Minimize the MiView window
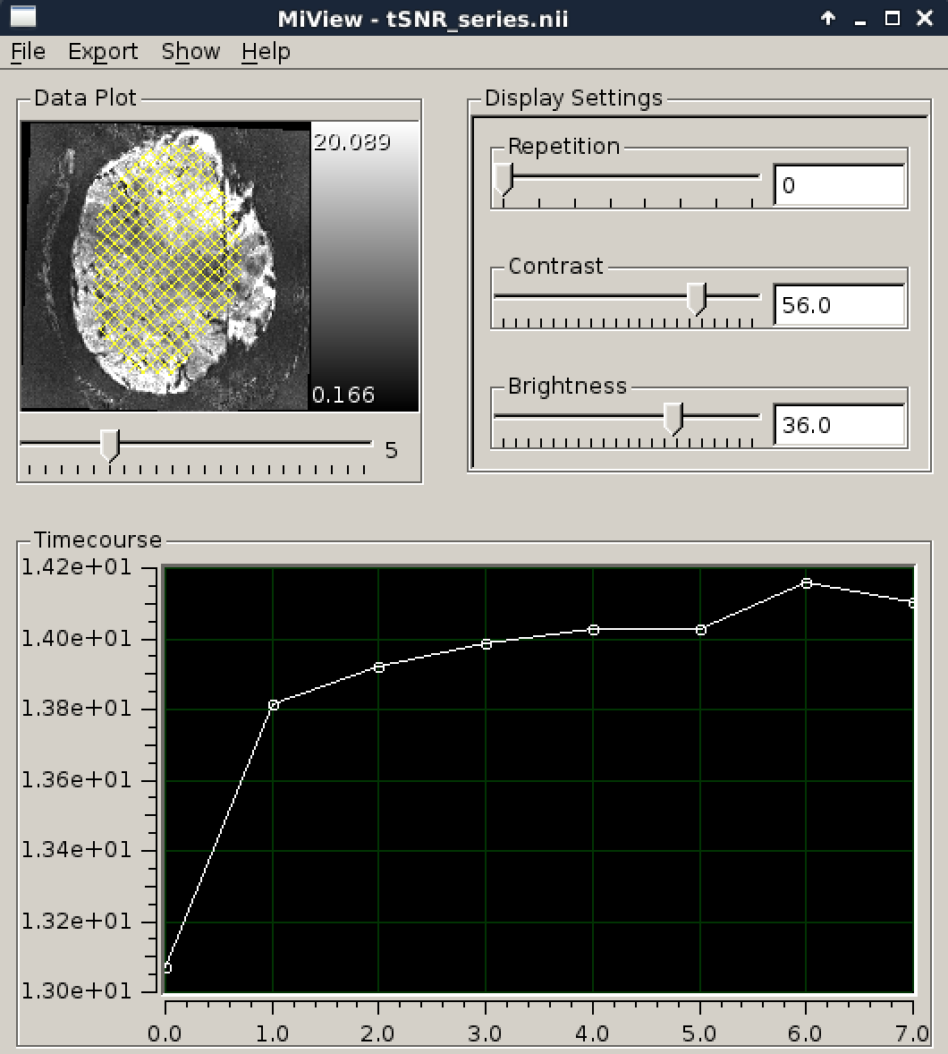The image size is (948, 1054). coord(860,18)
